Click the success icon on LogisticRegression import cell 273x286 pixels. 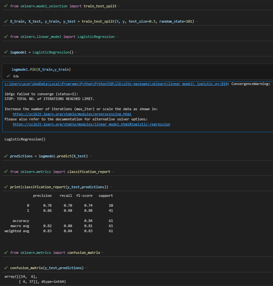pyautogui.click(x=6, y=37)
